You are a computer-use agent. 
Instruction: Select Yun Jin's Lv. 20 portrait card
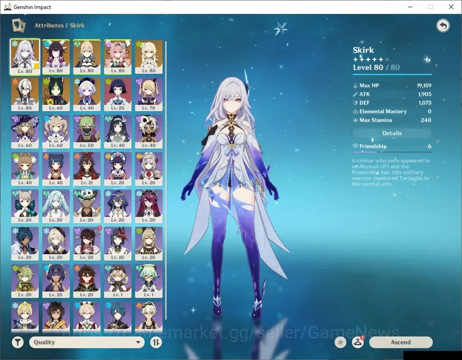(118, 169)
